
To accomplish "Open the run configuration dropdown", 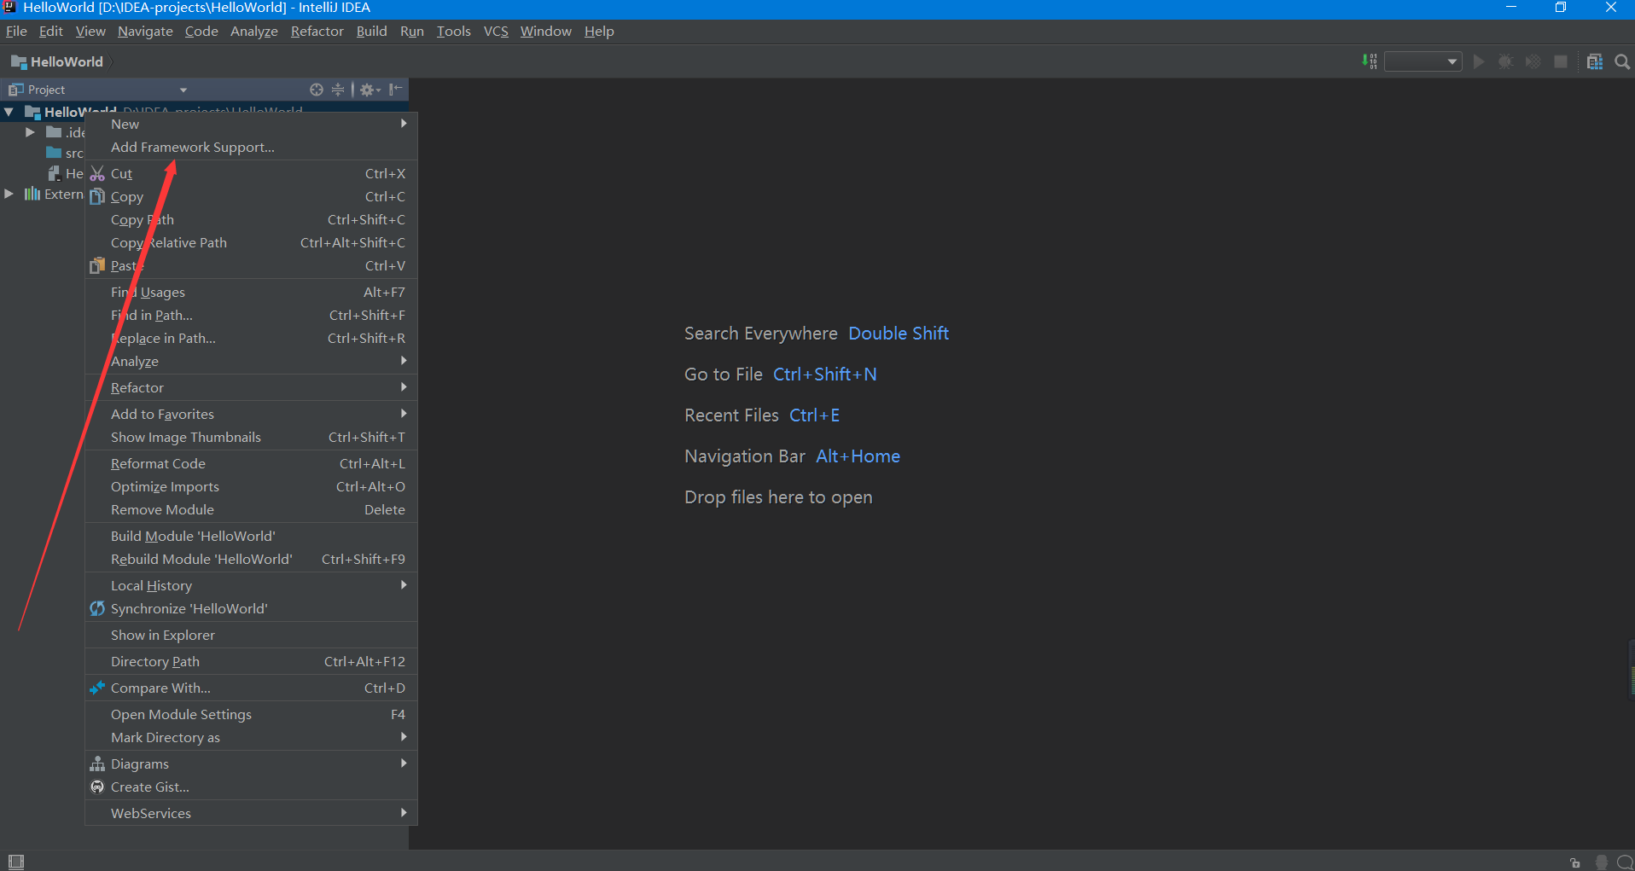I will tap(1423, 61).
